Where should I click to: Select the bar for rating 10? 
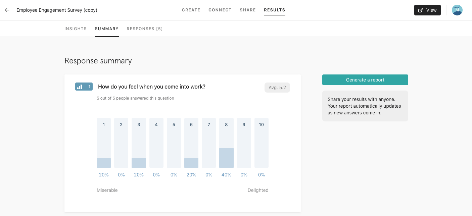(262, 143)
